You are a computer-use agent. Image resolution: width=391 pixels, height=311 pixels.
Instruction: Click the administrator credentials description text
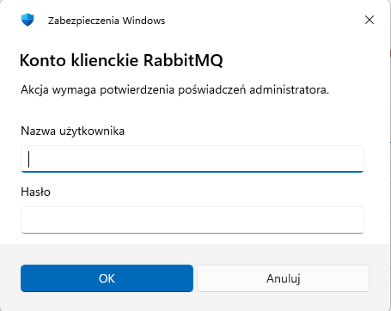click(x=175, y=90)
